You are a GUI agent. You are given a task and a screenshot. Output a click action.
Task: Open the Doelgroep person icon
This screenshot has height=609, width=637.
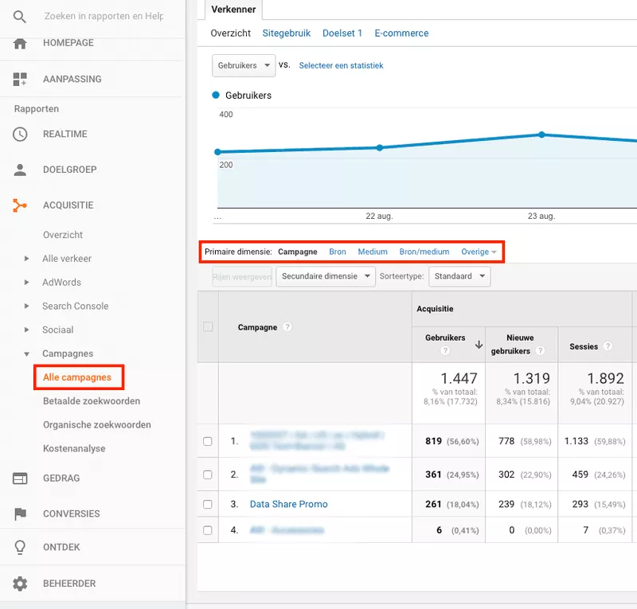point(21,170)
